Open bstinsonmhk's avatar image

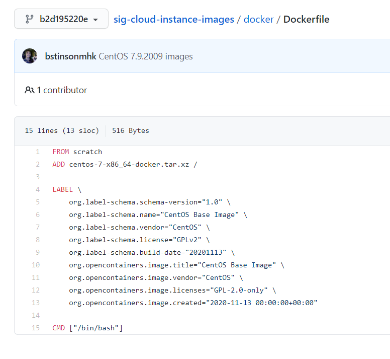coord(30,56)
